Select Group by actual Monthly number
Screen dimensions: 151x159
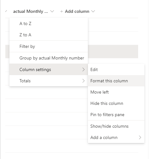pyautogui.click(x=49, y=58)
